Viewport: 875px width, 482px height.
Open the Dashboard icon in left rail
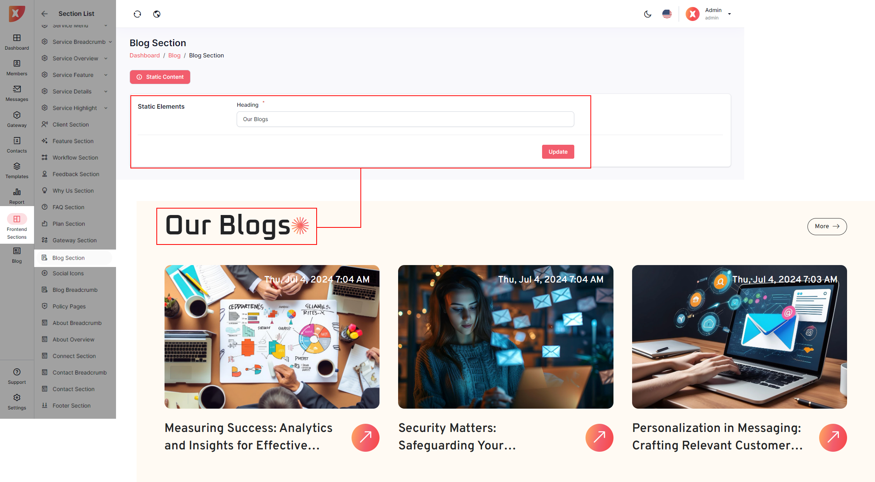17,38
